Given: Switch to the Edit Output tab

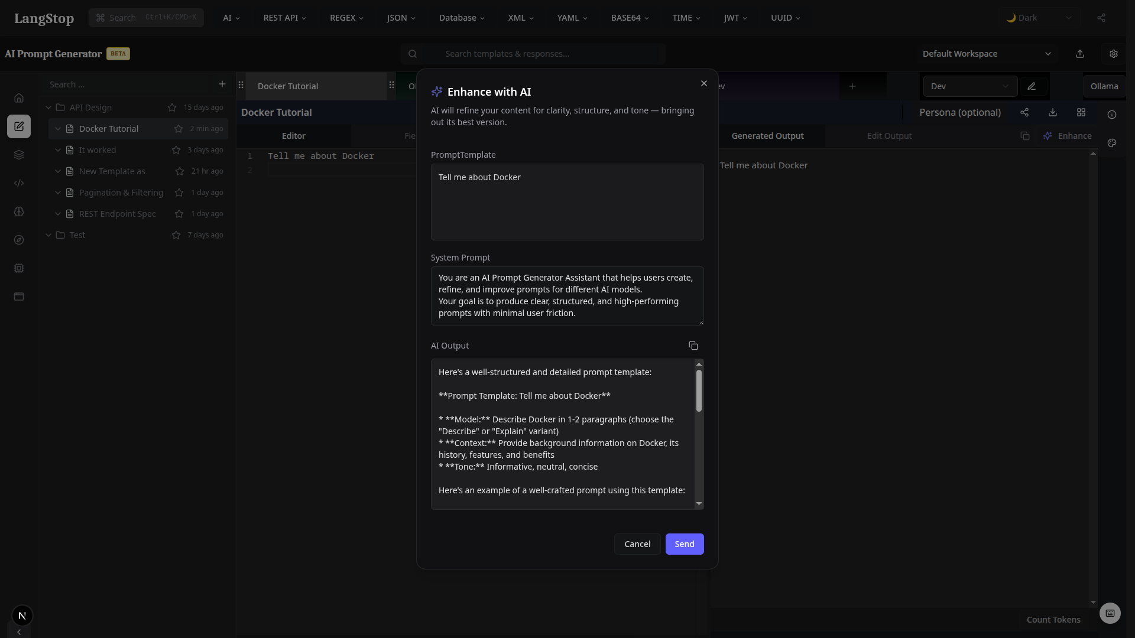Looking at the screenshot, I should (889, 135).
